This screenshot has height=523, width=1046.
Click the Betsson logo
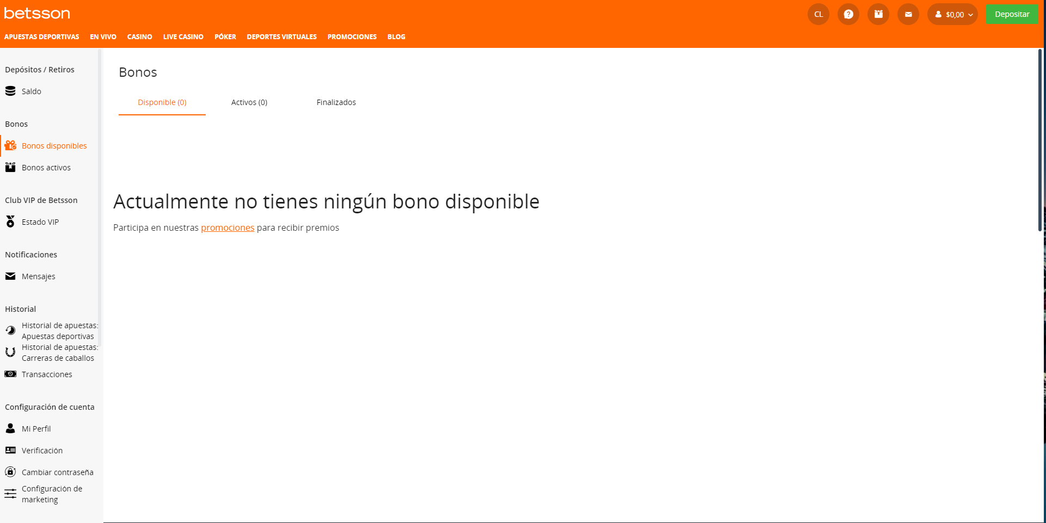[37, 13]
